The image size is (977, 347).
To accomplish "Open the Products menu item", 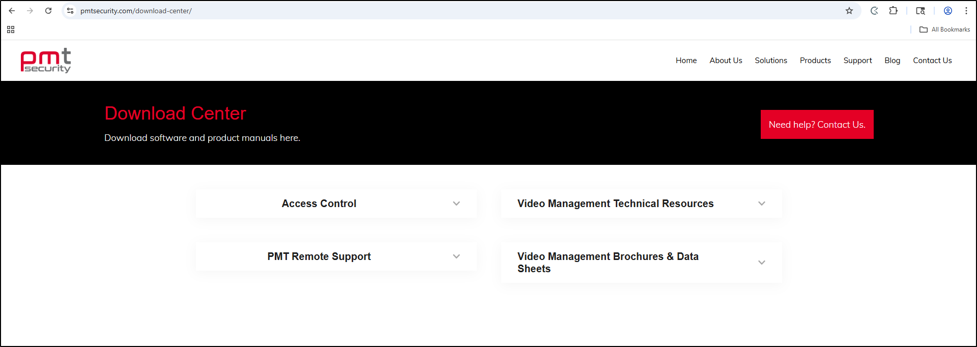I will 815,61.
